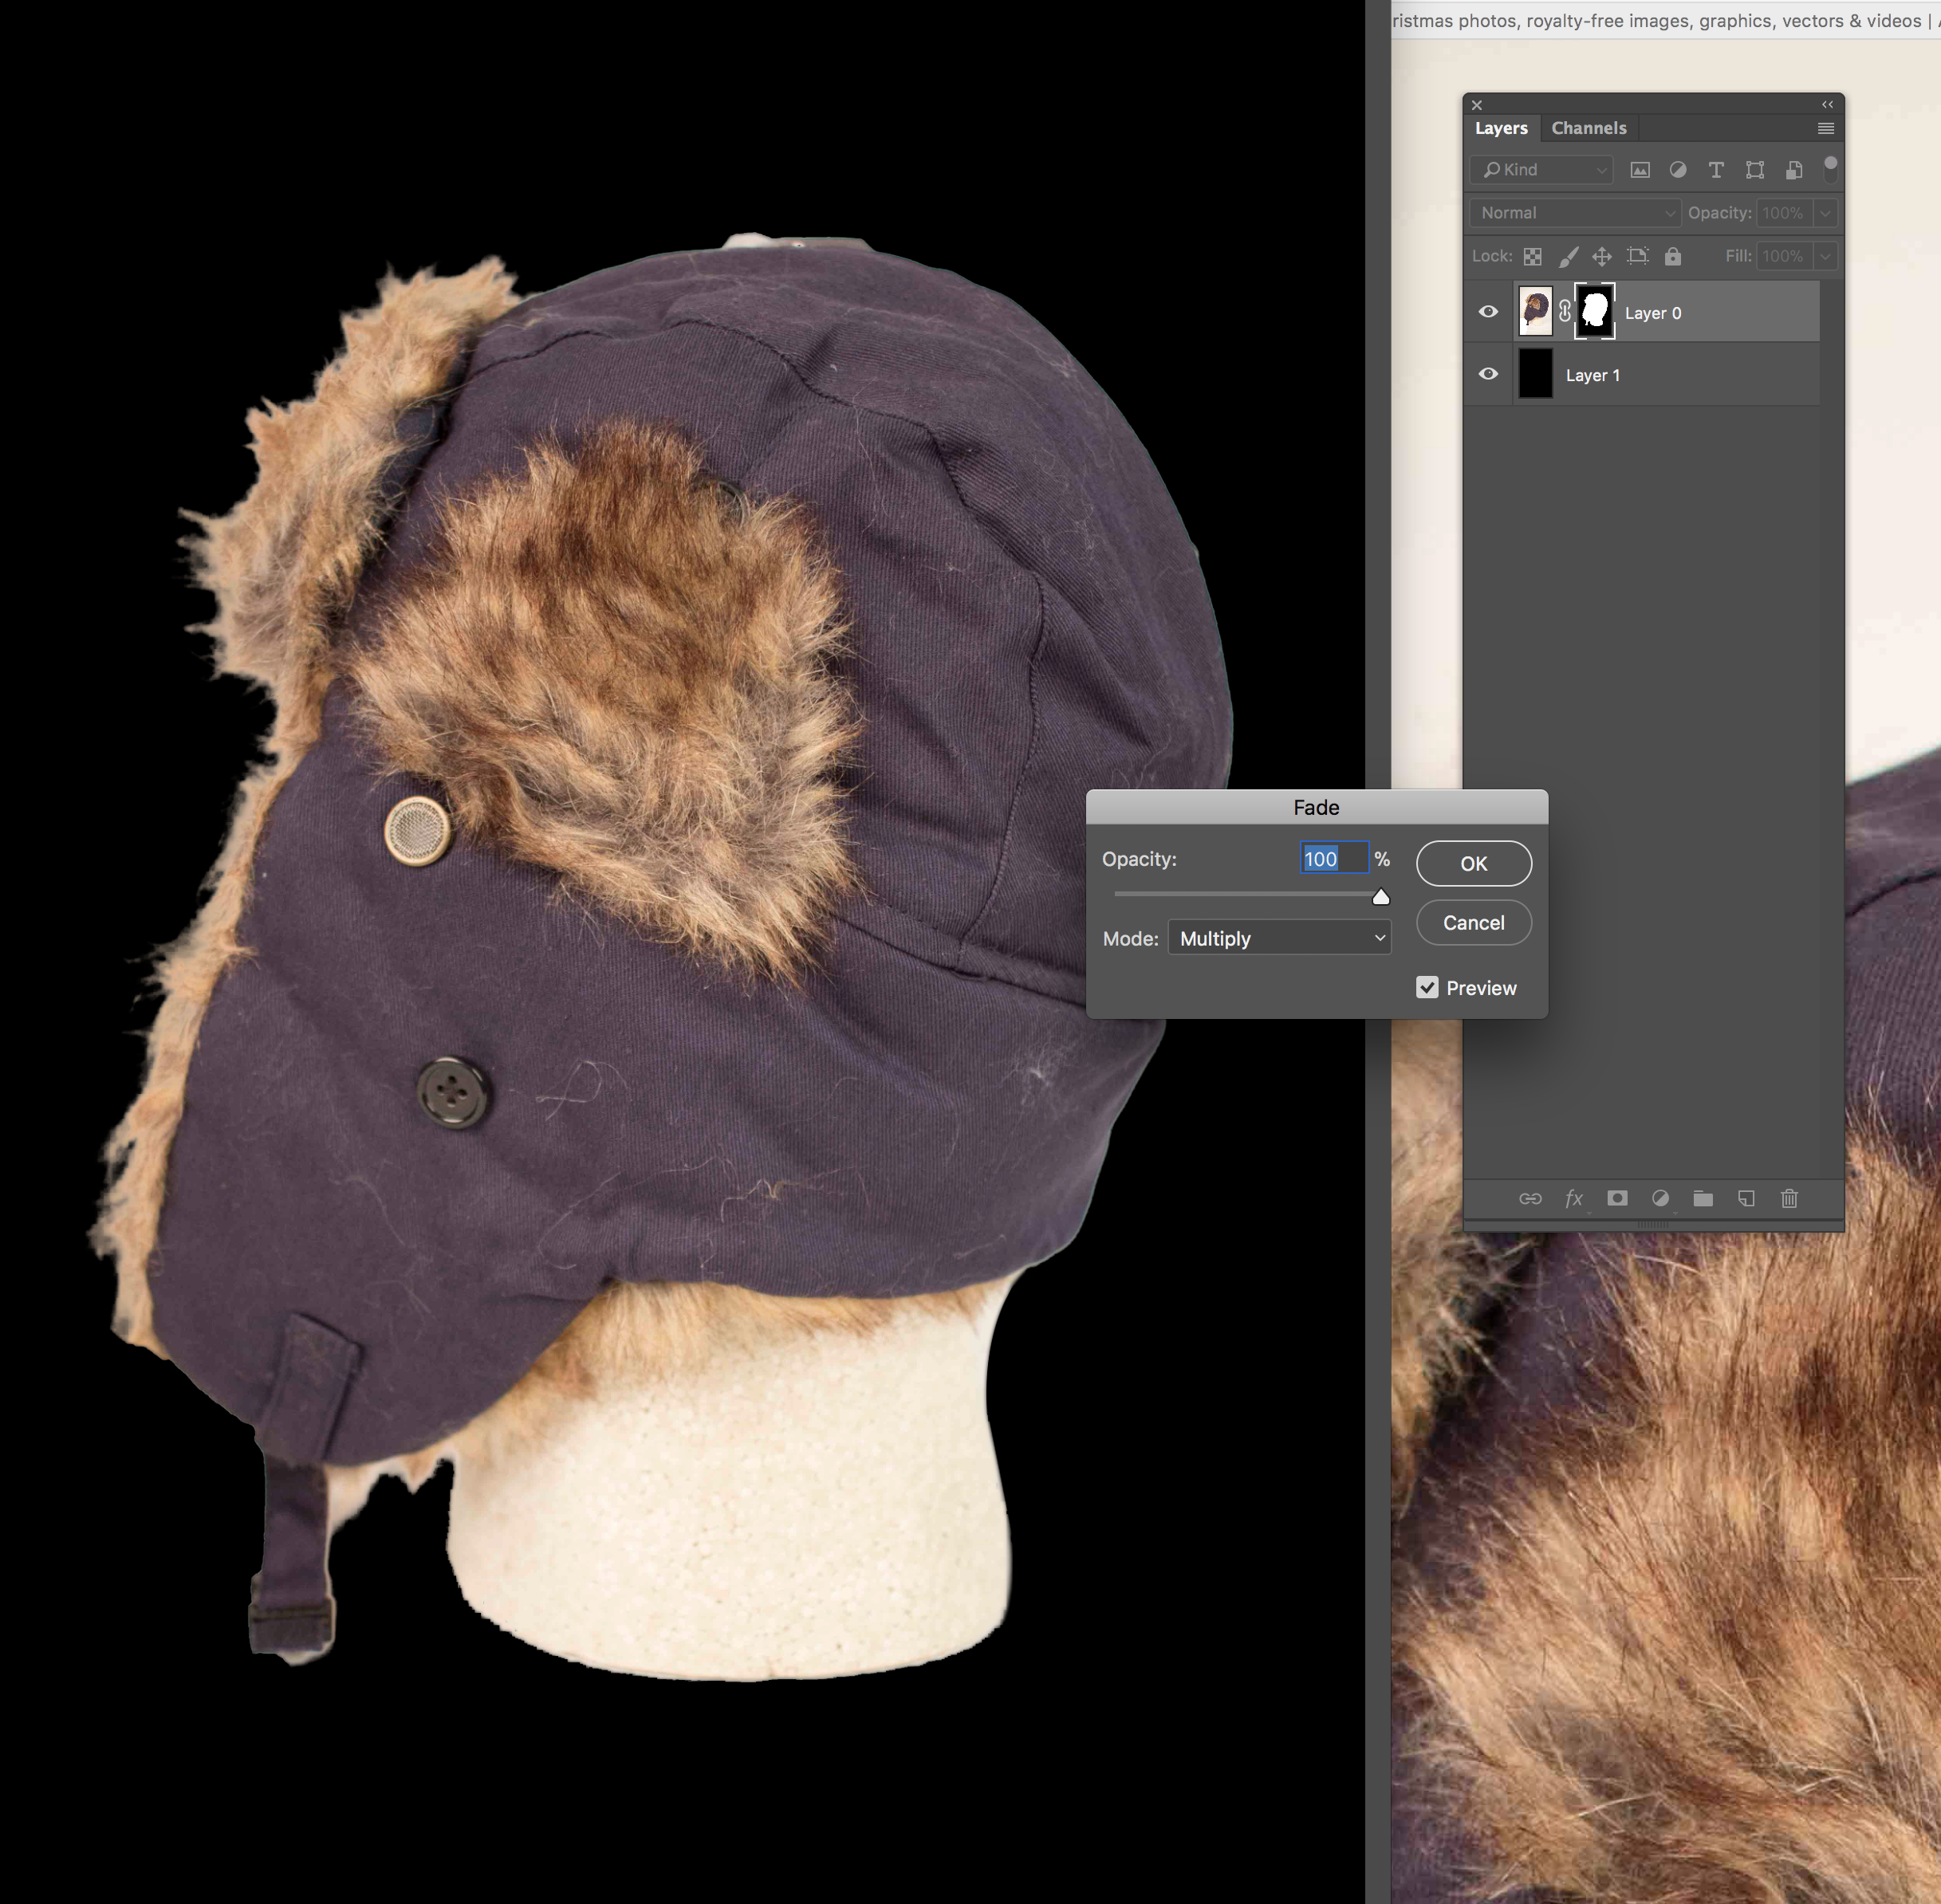Click the Fade opacity slider handle
Viewport: 1941px width, 1904px height.
pos(1381,897)
